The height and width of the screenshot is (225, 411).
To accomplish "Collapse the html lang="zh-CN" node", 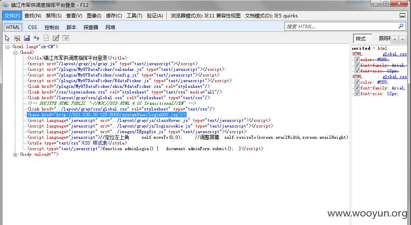I will pos(8,47).
